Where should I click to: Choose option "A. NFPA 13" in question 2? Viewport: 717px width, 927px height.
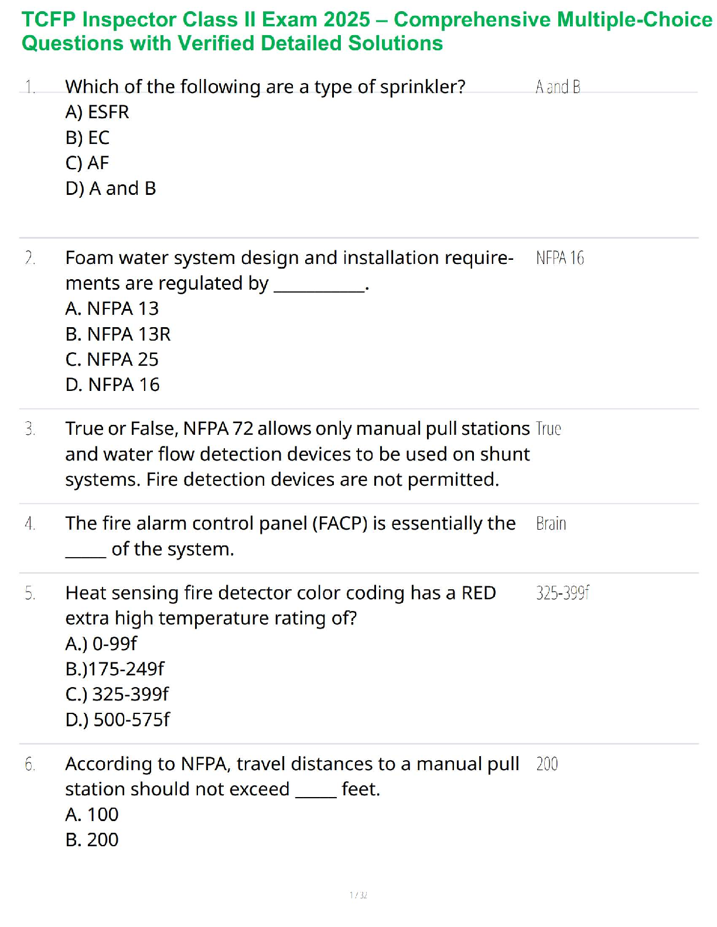[112, 308]
